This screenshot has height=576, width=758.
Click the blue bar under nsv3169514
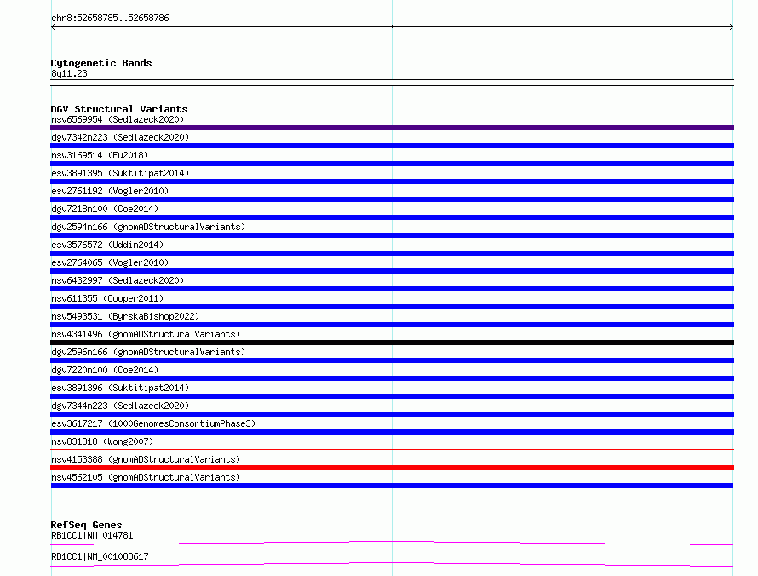point(392,164)
